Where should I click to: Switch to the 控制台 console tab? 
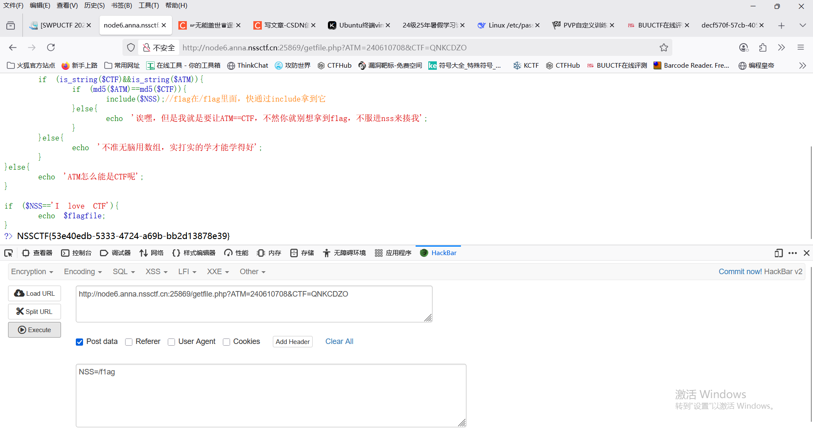[x=76, y=253]
